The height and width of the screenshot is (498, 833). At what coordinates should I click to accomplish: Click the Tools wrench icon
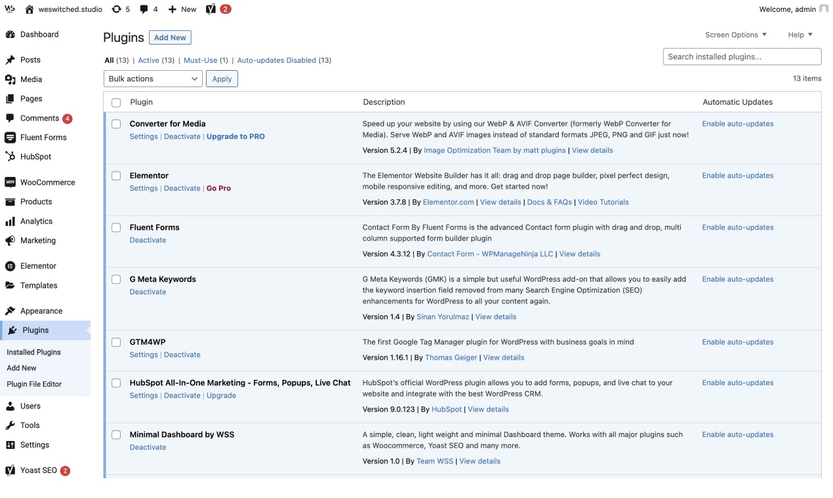[10, 425]
